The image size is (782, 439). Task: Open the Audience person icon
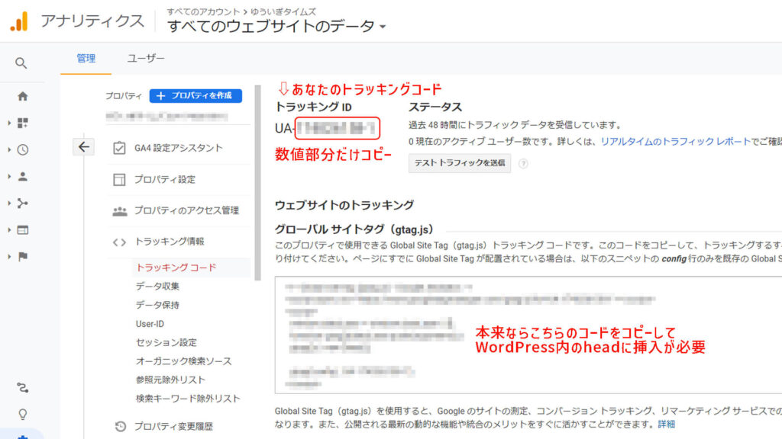pyautogui.click(x=22, y=177)
